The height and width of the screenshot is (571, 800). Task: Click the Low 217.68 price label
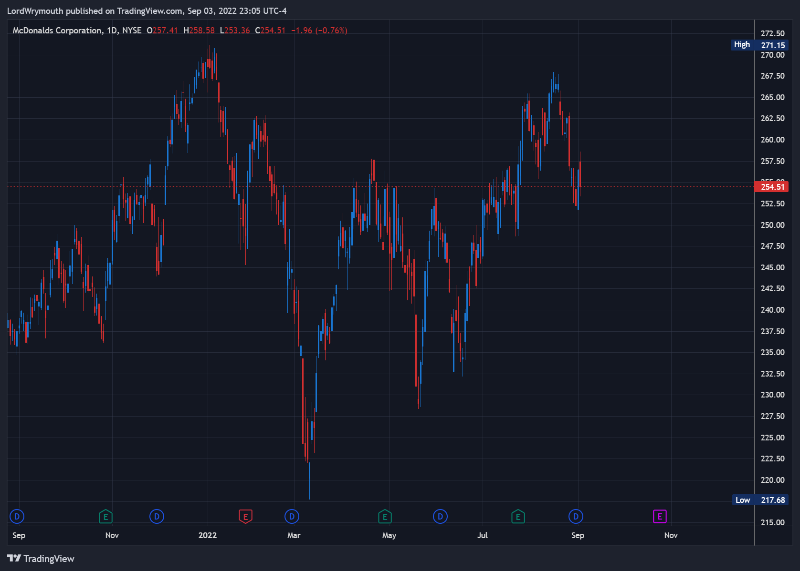coord(760,500)
